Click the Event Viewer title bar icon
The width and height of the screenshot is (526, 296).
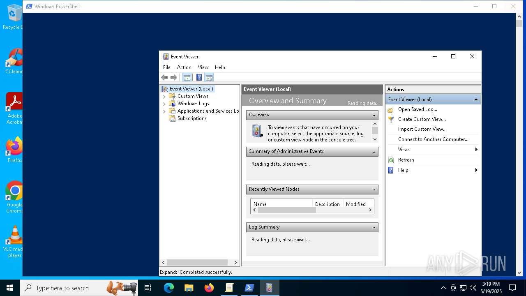166,57
